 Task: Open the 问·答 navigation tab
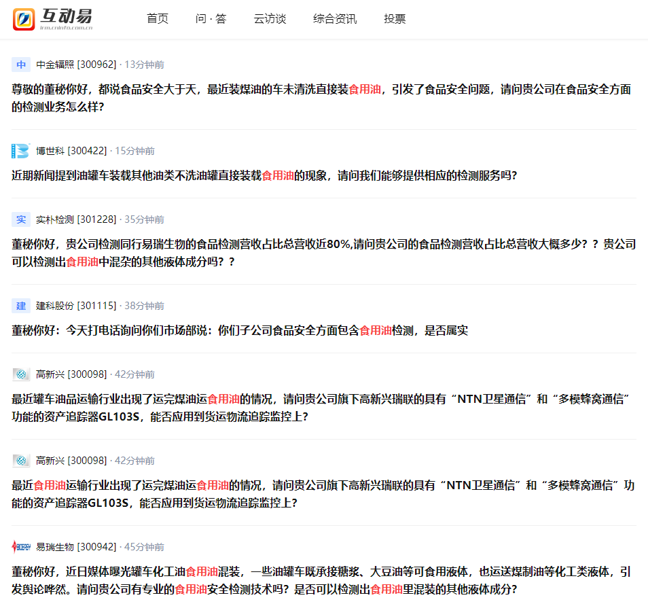coord(211,18)
